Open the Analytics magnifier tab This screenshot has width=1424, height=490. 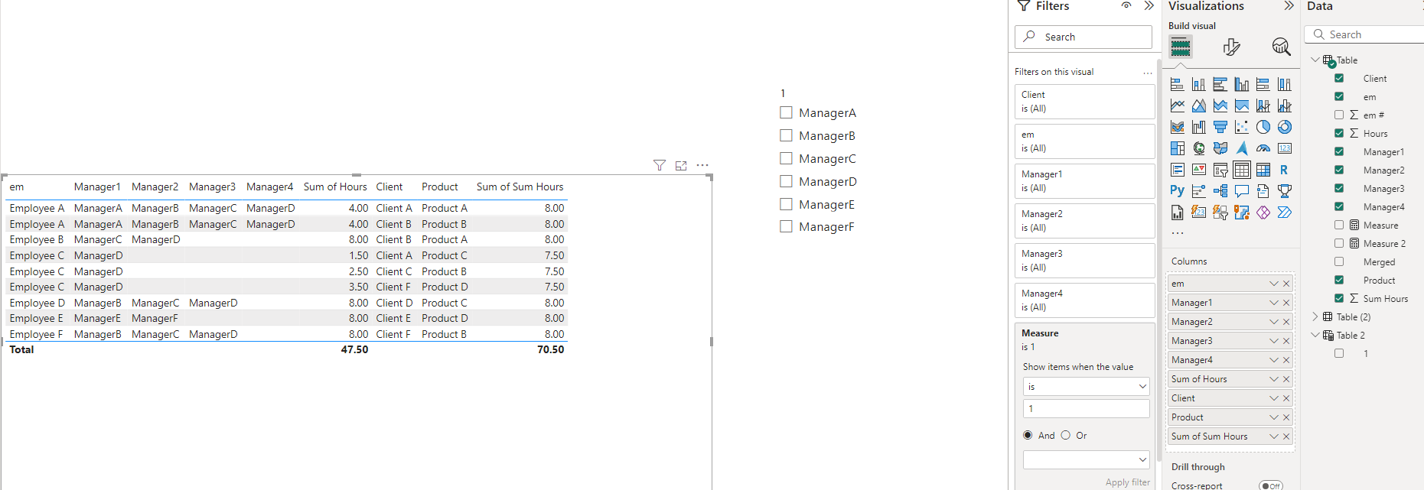coord(1281,47)
